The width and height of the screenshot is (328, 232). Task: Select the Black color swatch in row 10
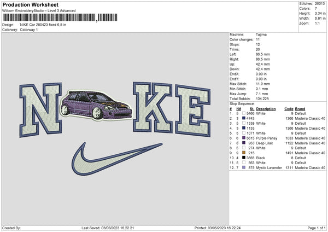pyautogui.click(x=244, y=158)
